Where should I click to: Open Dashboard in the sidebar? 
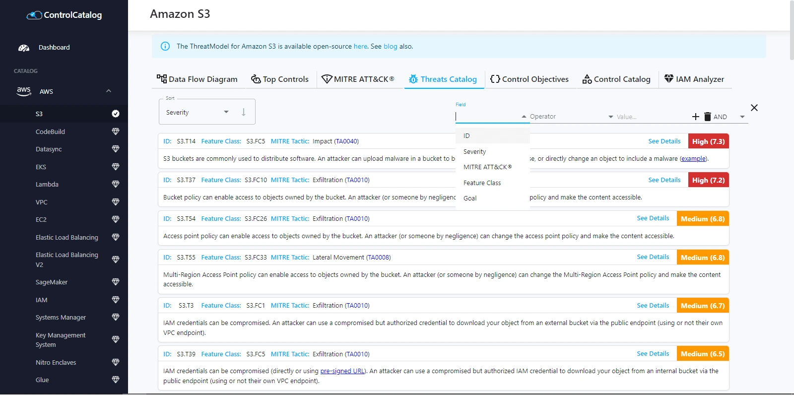tap(54, 48)
